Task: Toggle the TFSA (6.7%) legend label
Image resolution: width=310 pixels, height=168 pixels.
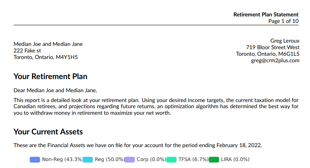Action: (x=193, y=159)
